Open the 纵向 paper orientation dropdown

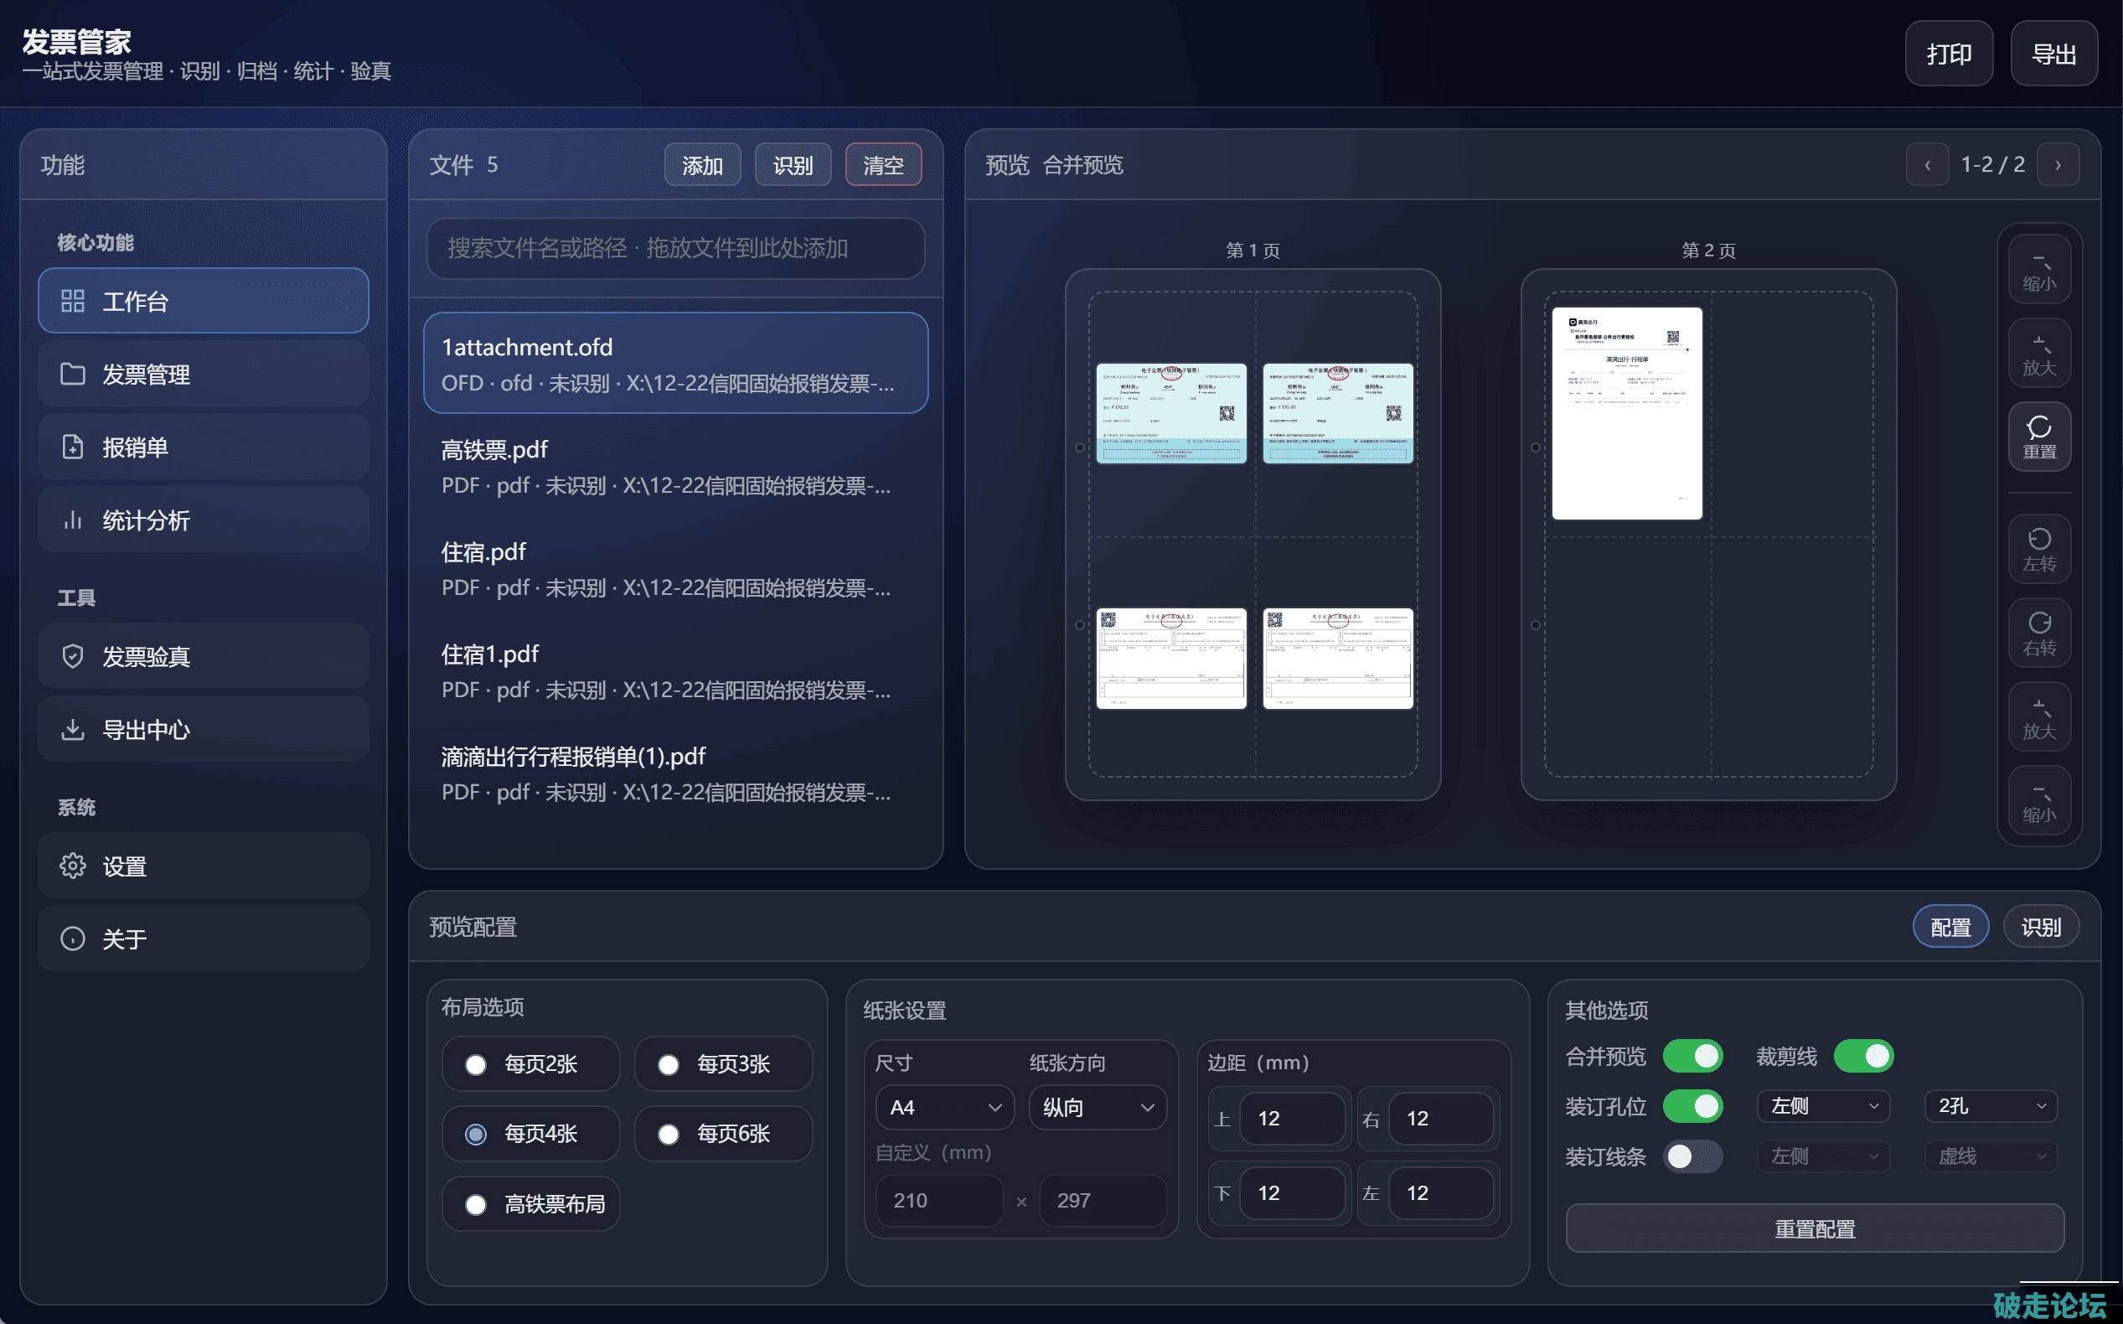point(1097,1108)
